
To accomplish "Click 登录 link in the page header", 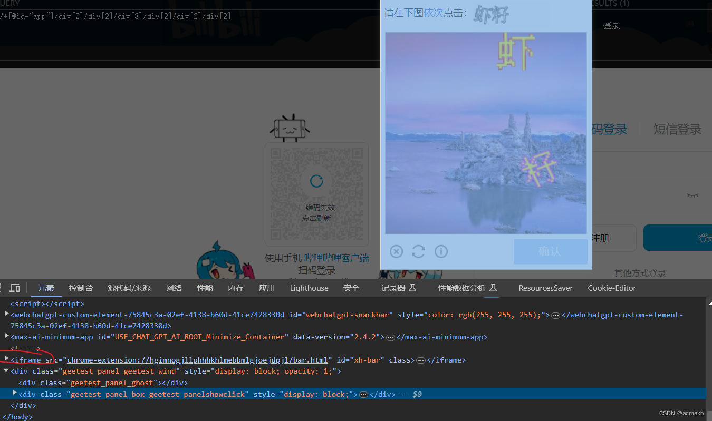I will pos(612,25).
